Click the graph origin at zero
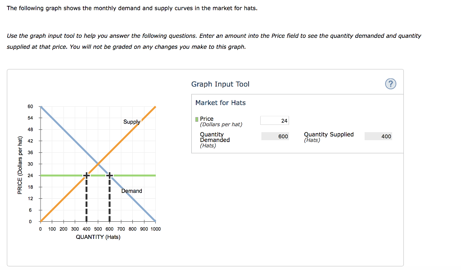This screenshot has height=270, width=461. [x=40, y=221]
